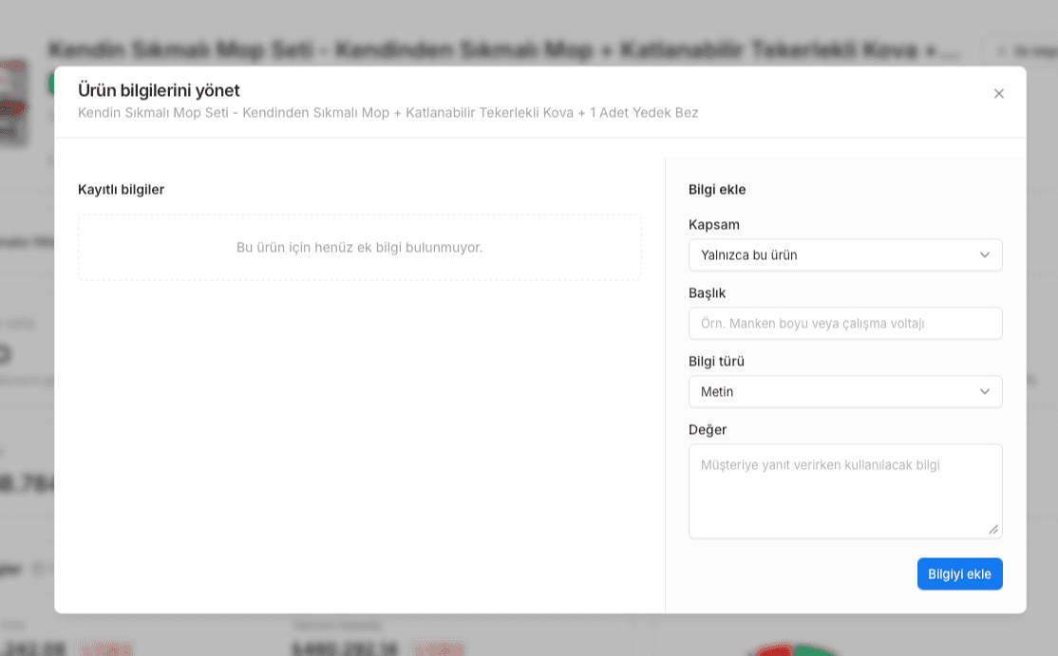Close the Ürün bilgilerini yönet dialog
Screen dimensions: 1058x656
(998, 94)
